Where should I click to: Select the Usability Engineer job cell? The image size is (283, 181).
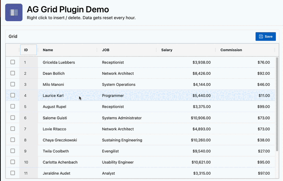pos(127,162)
